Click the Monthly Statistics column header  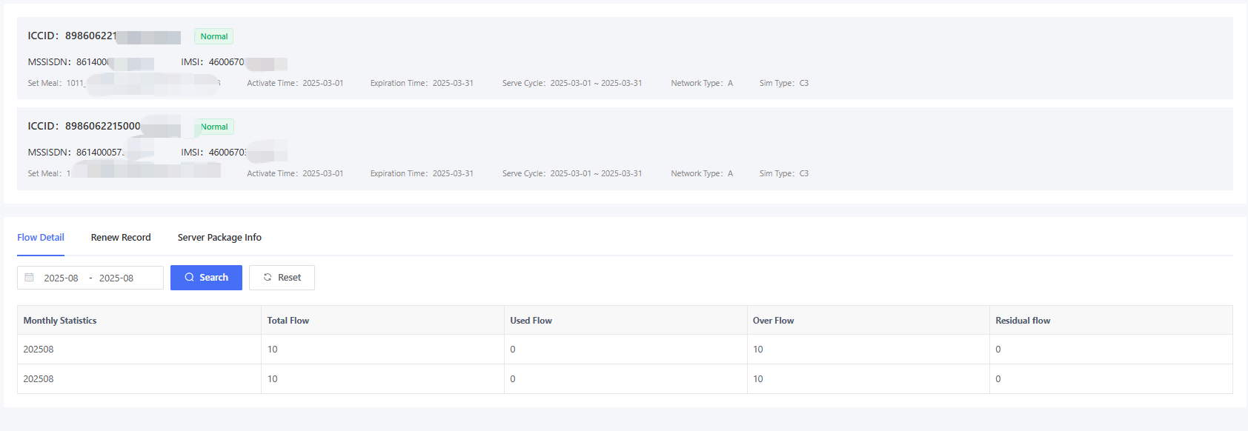coord(60,321)
